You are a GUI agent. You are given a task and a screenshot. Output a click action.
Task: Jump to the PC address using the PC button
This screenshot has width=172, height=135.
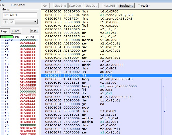point(5,22)
